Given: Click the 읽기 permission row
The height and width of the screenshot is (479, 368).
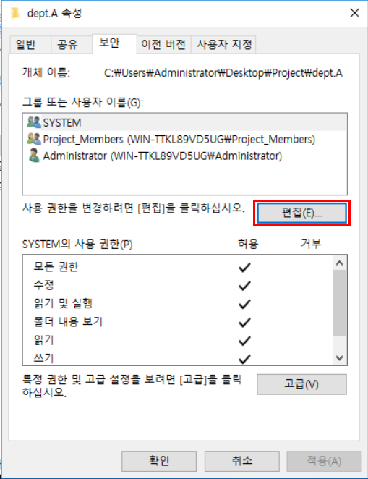Looking at the screenshot, I should point(178,340).
